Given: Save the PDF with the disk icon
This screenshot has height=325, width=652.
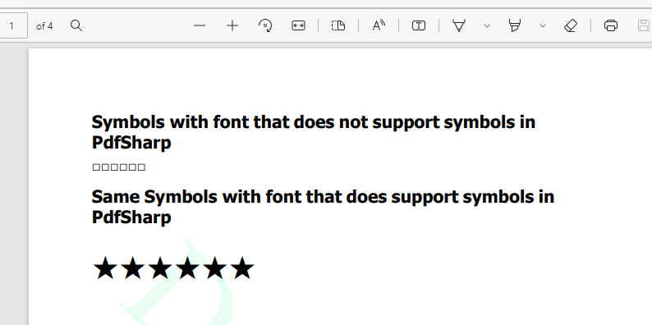Looking at the screenshot, I should 644,25.
